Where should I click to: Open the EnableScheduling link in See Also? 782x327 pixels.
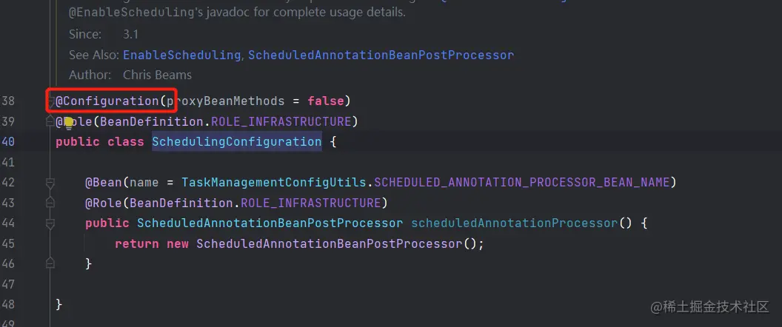click(x=182, y=55)
